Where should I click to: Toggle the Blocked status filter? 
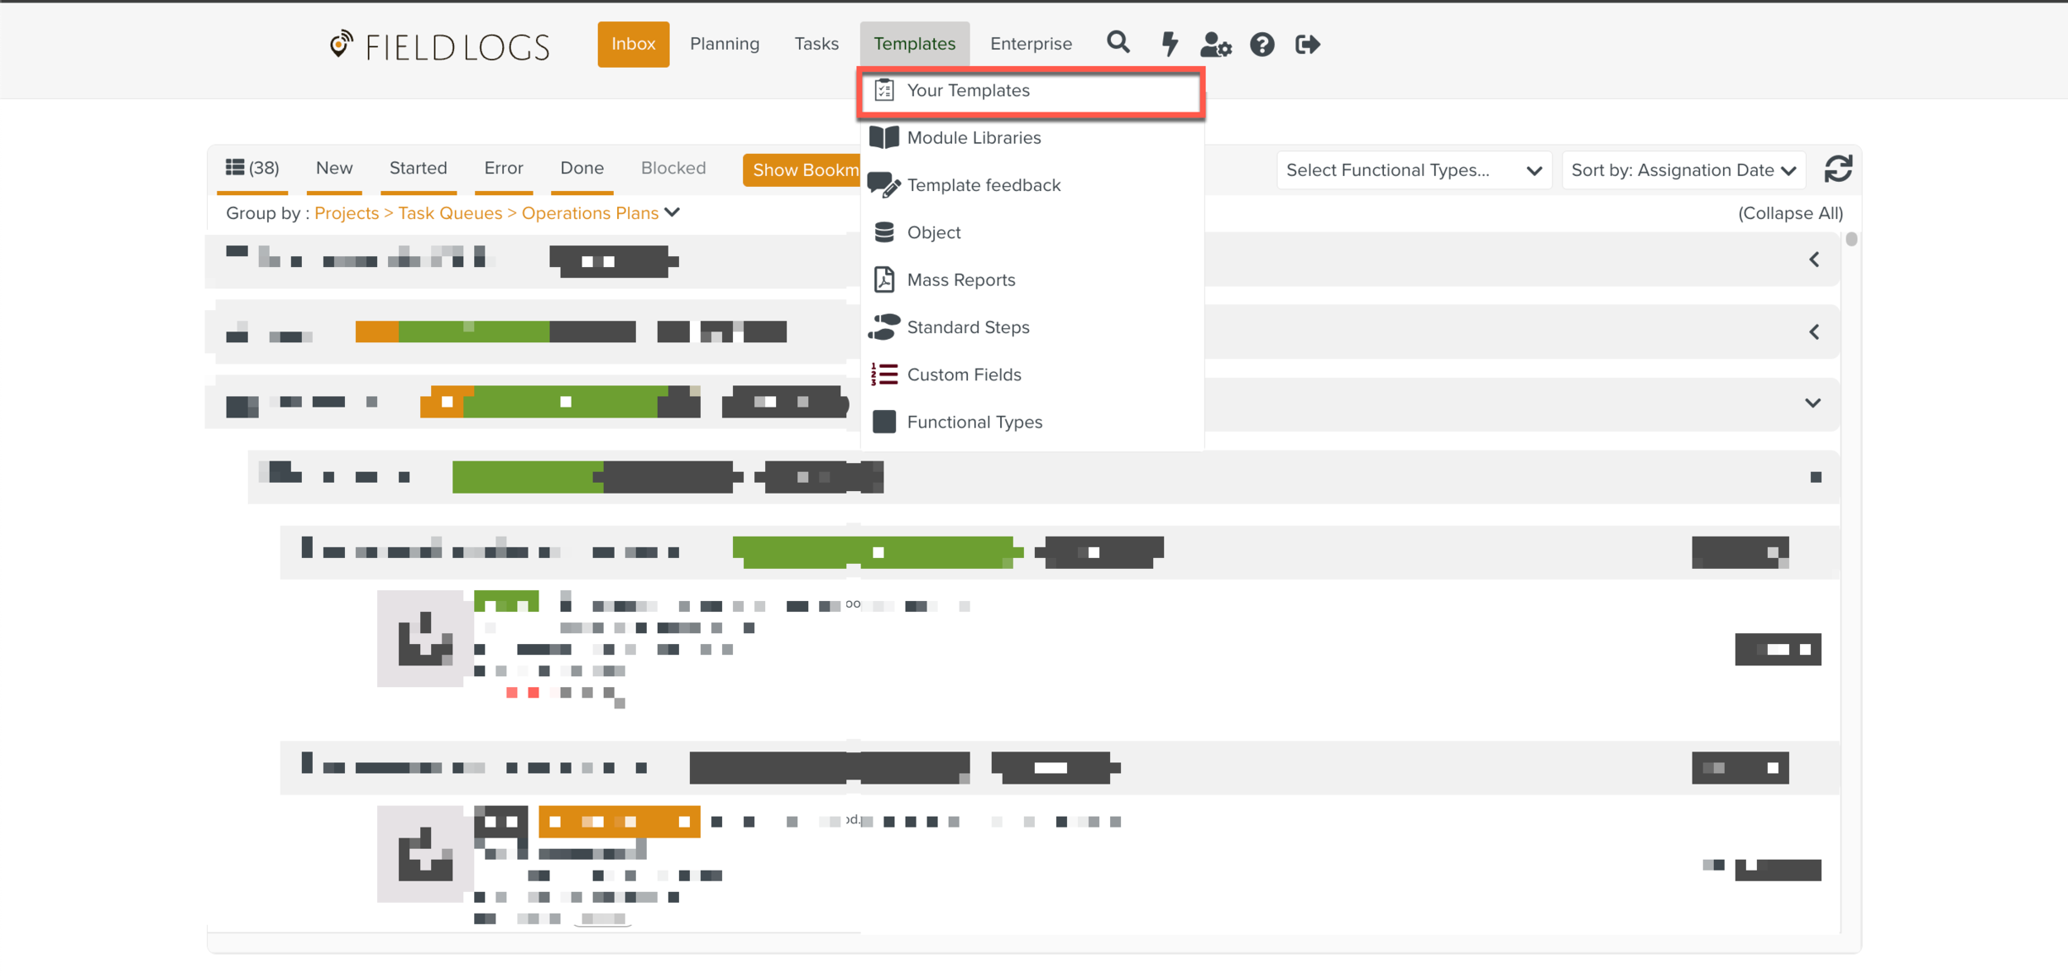pyautogui.click(x=673, y=168)
